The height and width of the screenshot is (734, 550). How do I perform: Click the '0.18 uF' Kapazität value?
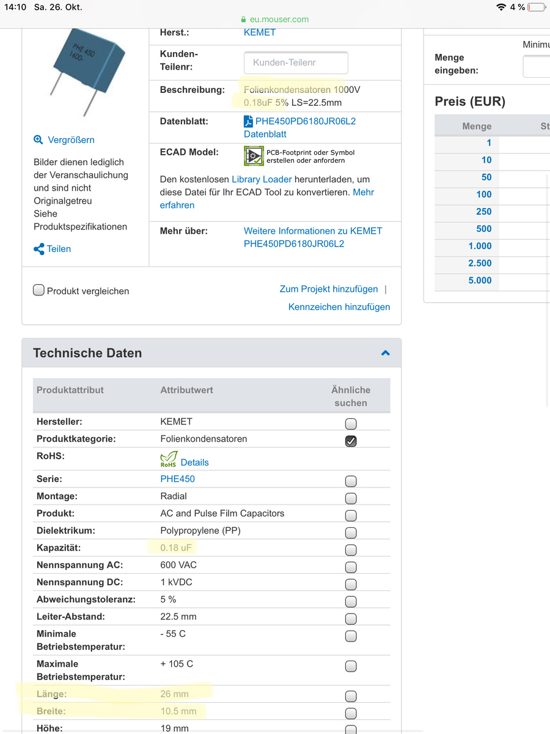click(177, 547)
